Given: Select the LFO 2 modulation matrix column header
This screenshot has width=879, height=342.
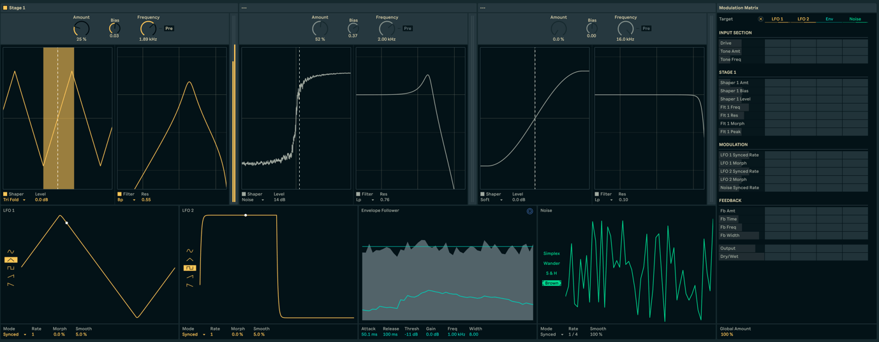Looking at the screenshot, I should click(x=803, y=19).
